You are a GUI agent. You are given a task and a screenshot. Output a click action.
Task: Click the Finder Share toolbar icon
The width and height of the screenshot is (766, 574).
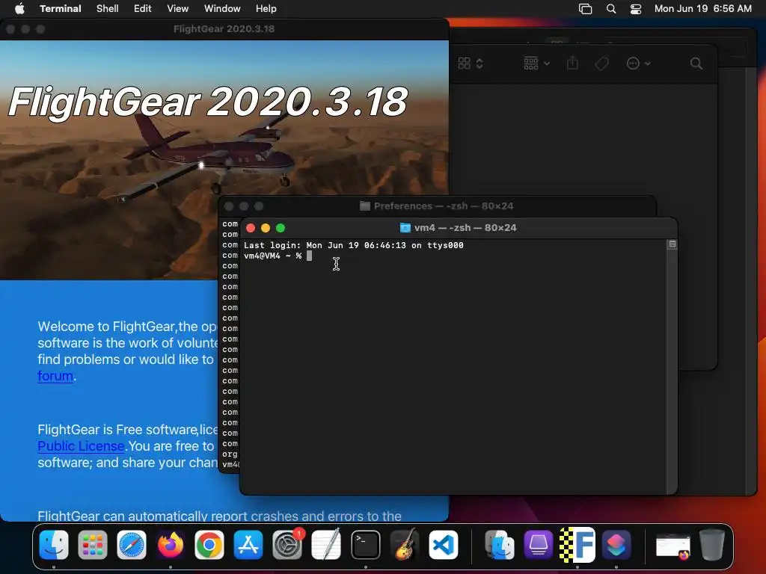[572, 64]
